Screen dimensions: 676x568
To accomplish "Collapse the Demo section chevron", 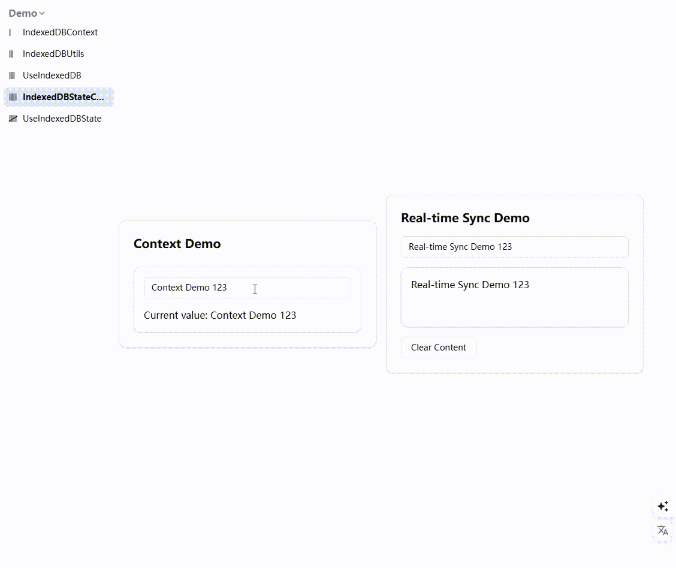I will pos(42,13).
